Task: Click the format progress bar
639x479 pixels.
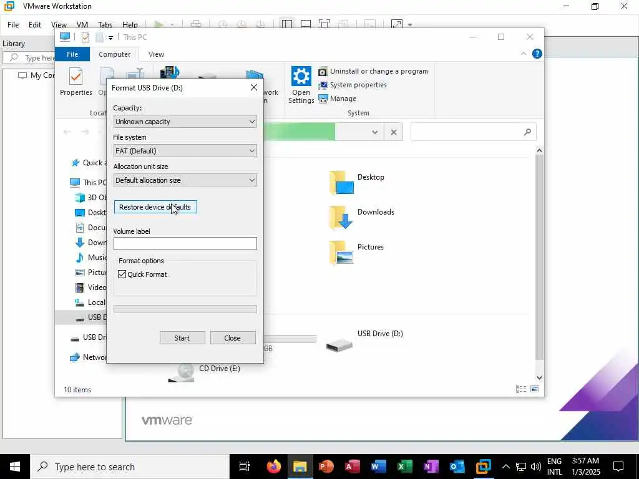Action: pyautogui.click(x=185, y=309)
